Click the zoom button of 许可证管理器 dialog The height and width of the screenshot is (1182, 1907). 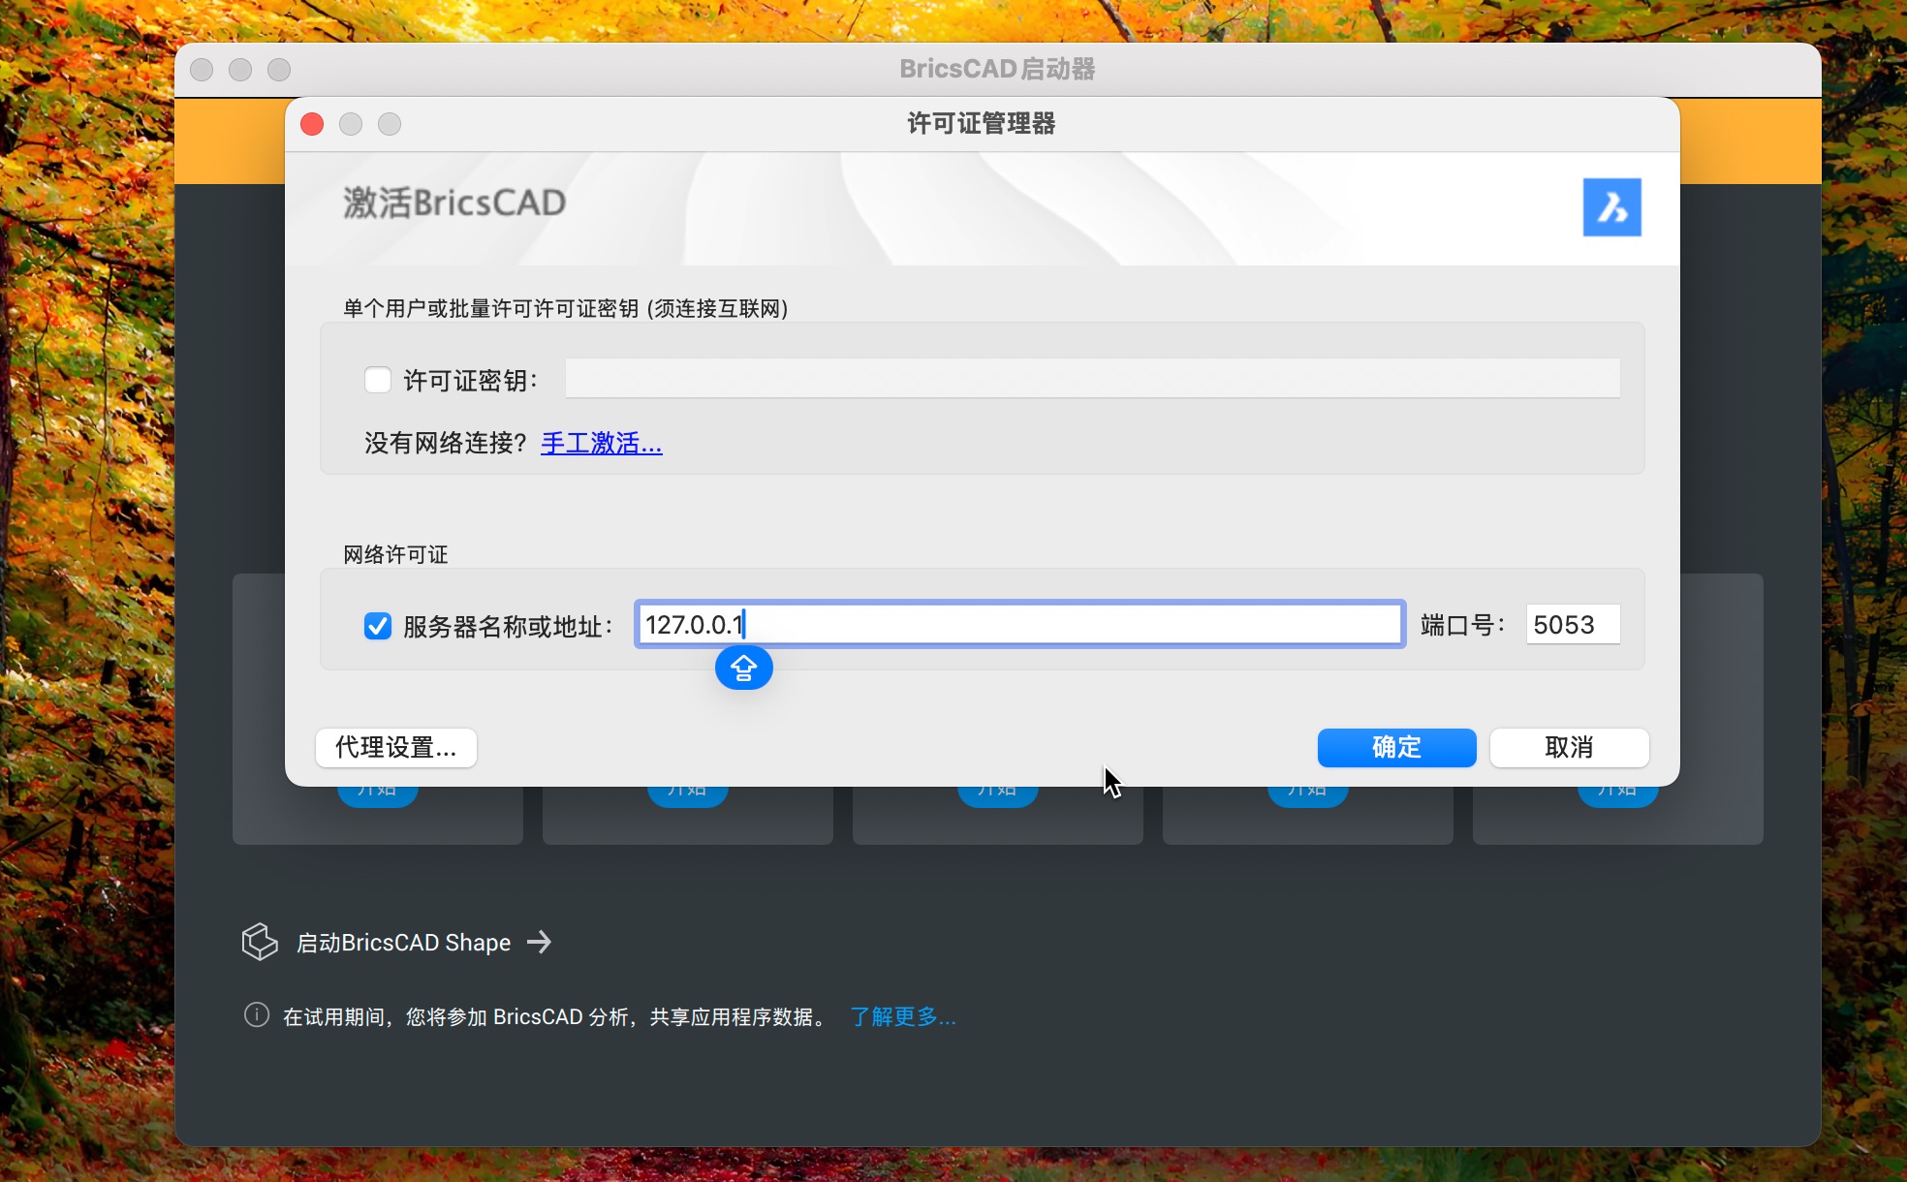[x=390, y=124]
